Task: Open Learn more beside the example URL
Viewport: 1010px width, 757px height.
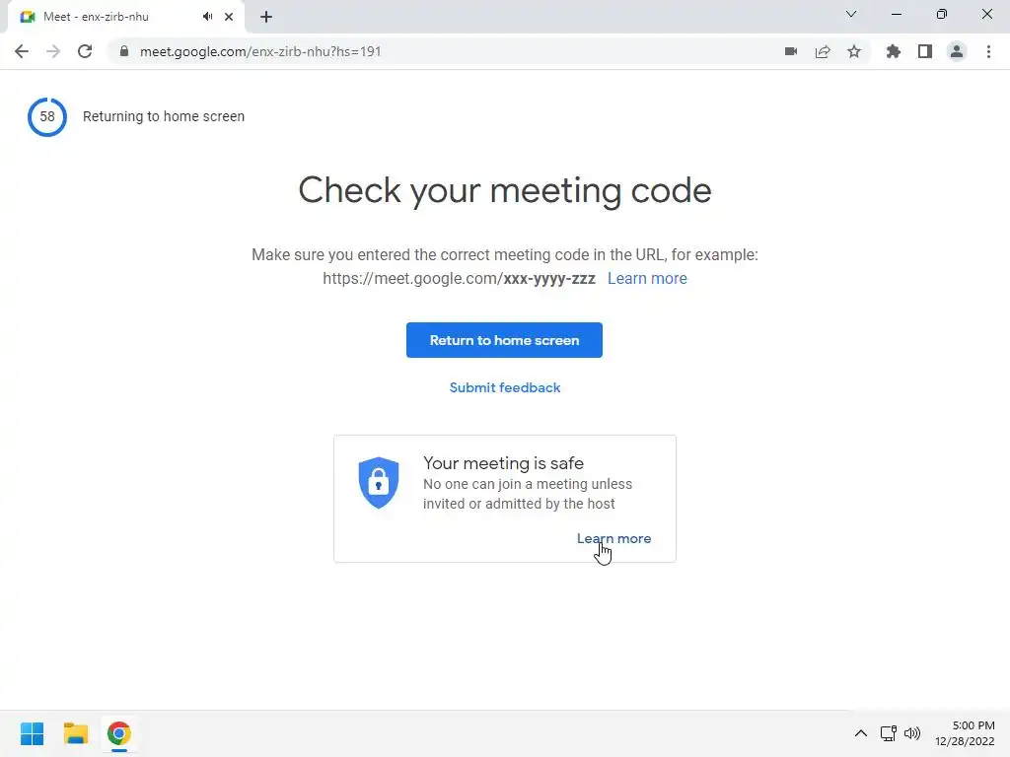Action: pyautogui.click(x=647, y=278)
